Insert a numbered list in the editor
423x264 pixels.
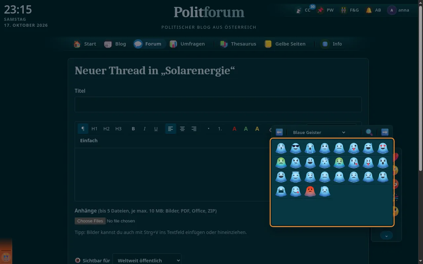[x=220, y=129]
